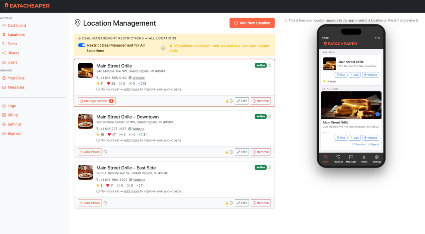Tap Favorites tab in phone preview

[338, 159]
